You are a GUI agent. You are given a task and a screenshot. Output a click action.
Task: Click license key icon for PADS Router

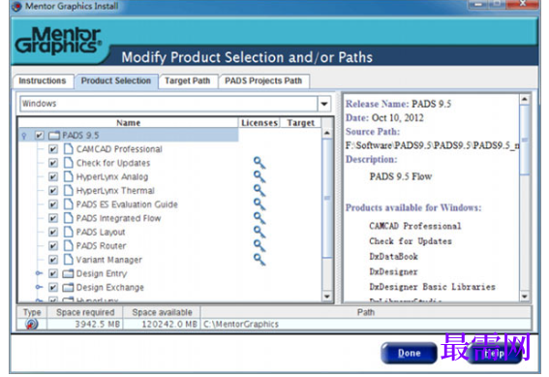[259, 246]
